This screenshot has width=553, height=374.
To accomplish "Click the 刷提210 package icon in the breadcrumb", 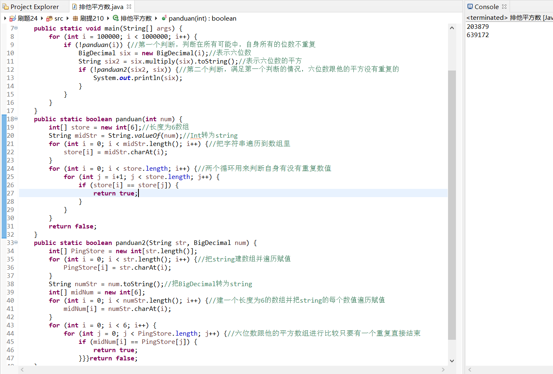I will 75,18.
